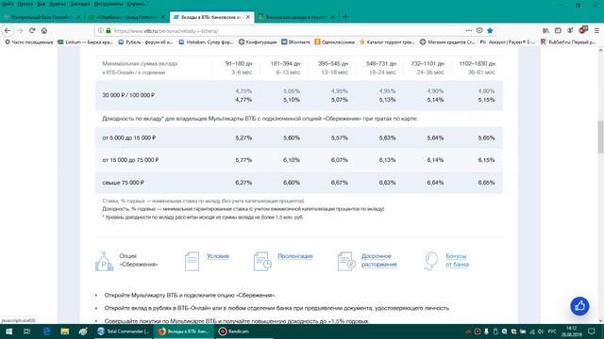
Task: Open the browser home page
Action: pos(44,30)
